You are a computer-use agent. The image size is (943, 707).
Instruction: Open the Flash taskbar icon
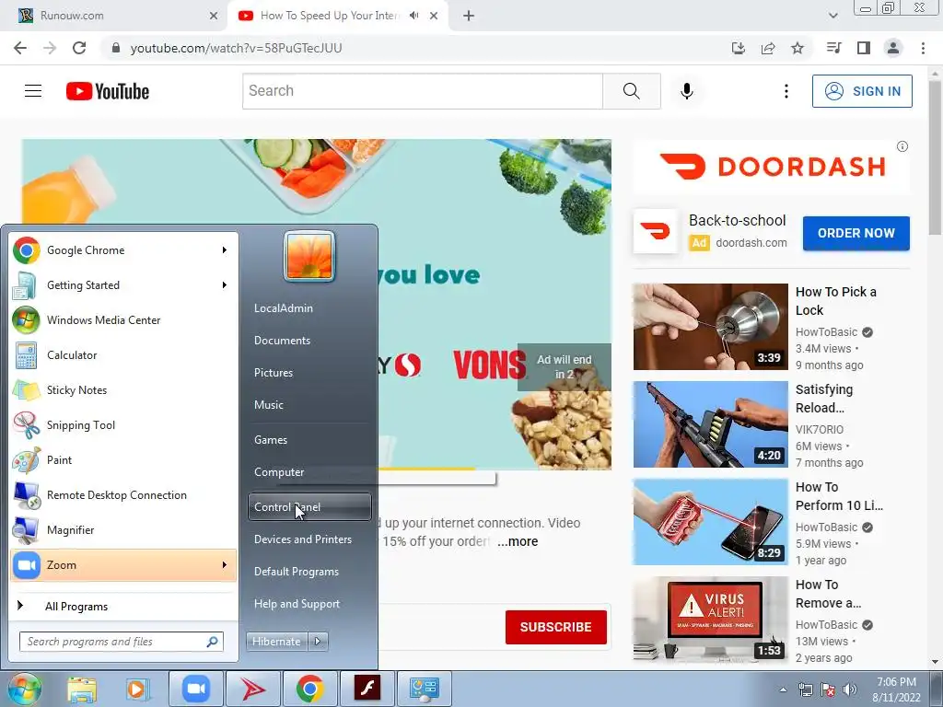(x=367, y=689)
